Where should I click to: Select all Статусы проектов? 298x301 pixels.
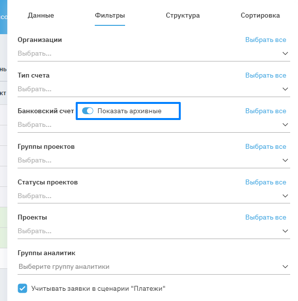[x=266, y=182]
